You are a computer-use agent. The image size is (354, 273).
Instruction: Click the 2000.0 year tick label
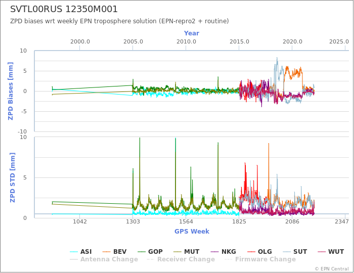point(80,42)
